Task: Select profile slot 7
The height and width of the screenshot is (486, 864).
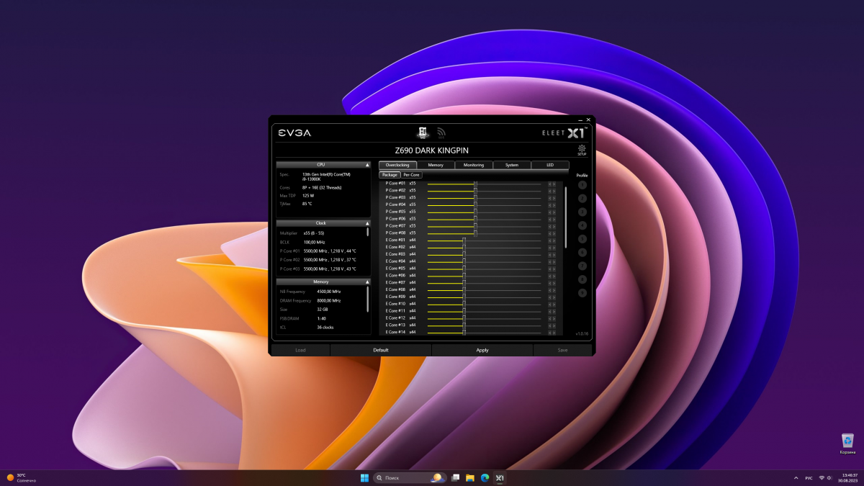Action: pos(582,266)
